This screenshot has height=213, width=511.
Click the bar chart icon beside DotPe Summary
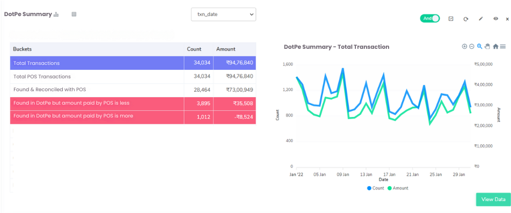(56, 14)
